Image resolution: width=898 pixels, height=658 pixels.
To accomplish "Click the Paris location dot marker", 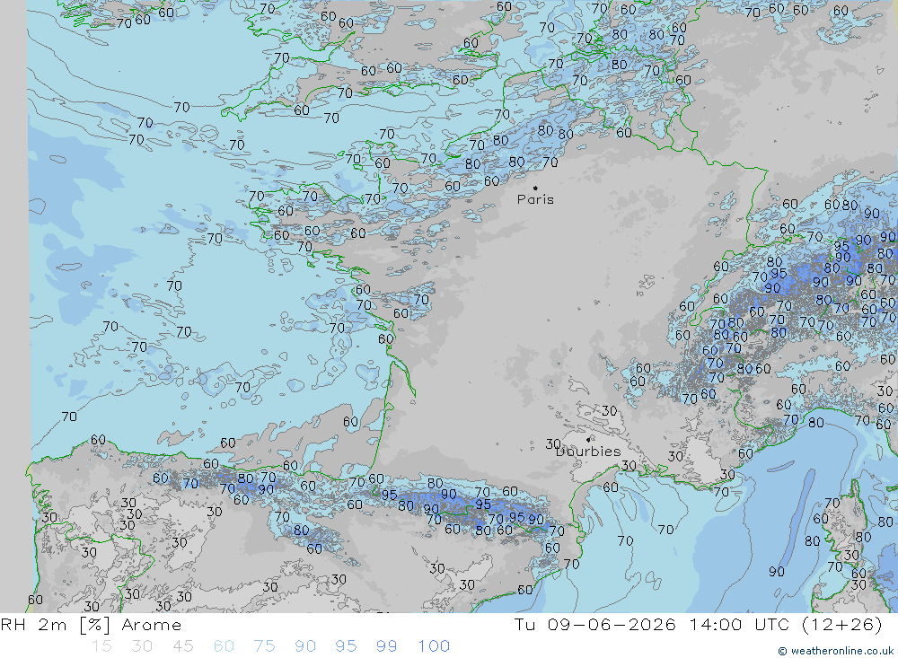I will pyautogui.click(x=535, y=188).
